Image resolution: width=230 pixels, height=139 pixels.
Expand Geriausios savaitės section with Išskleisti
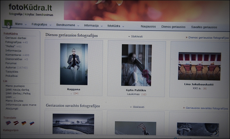137,107
